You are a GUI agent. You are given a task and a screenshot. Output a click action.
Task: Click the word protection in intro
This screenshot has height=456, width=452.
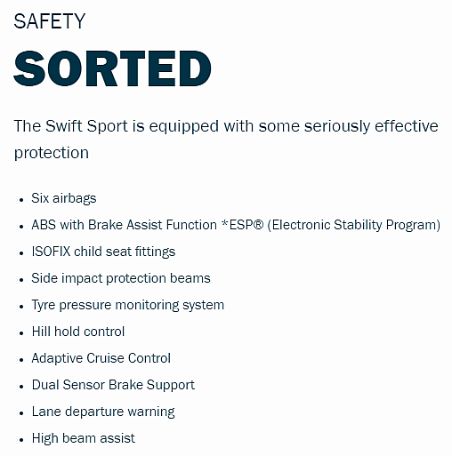(x=52, y=153)
